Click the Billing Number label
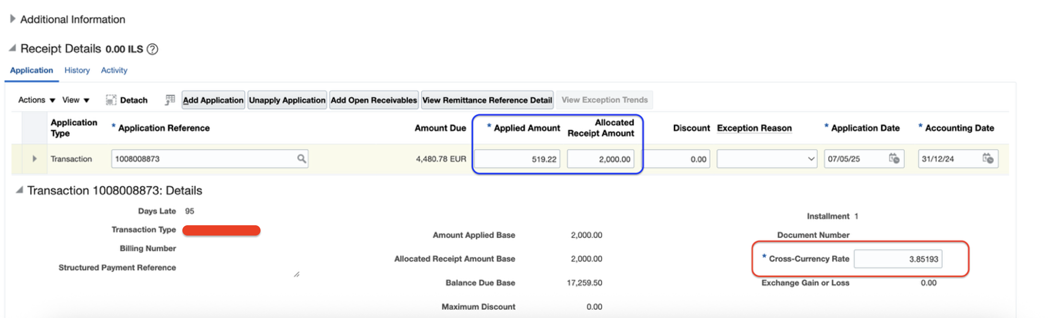This screenshot has width=1048, height=318. pyautogui.click(x=148, y=248)
